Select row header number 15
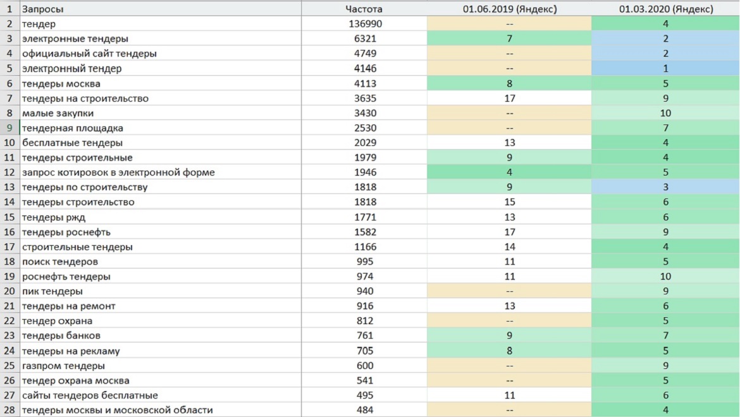The width and height of the screenshot is (740, 417). coord(9,217)
